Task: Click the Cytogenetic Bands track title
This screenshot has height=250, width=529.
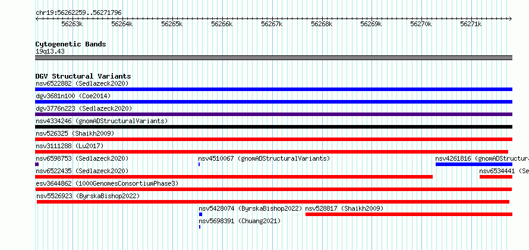Action: [71, 44]
